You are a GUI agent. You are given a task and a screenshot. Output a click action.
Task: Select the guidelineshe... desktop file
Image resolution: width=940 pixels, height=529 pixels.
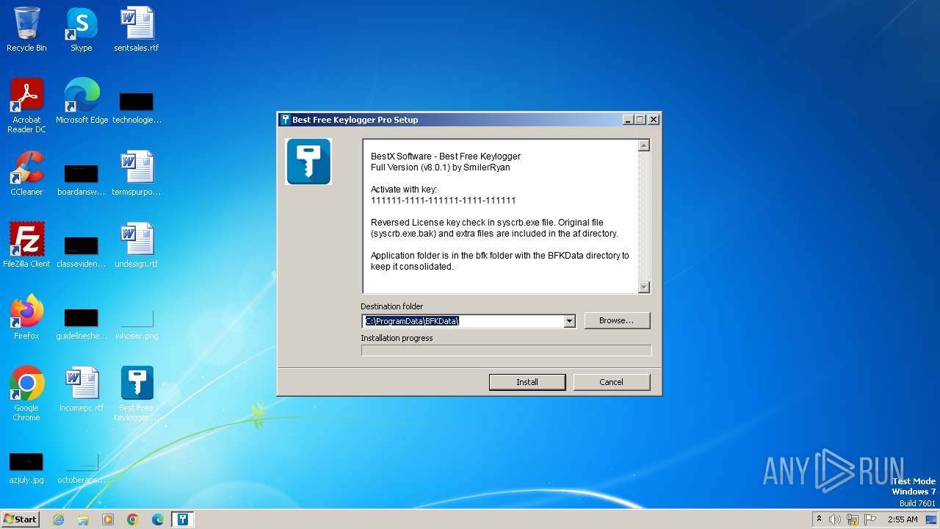coord(81,323)
